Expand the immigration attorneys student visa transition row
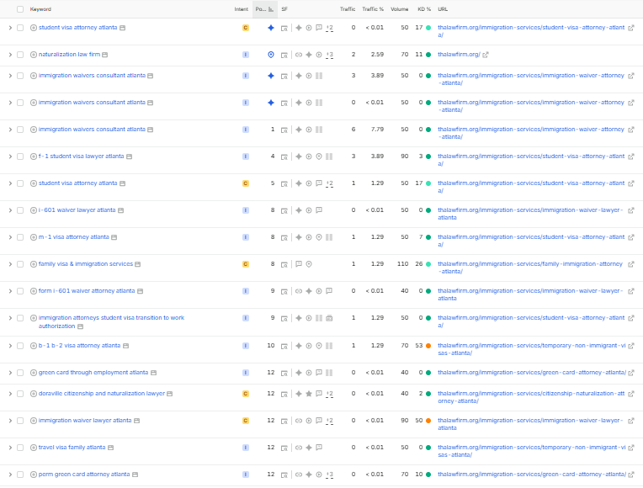The image size is (643, 488). click(x=10, y=318)
